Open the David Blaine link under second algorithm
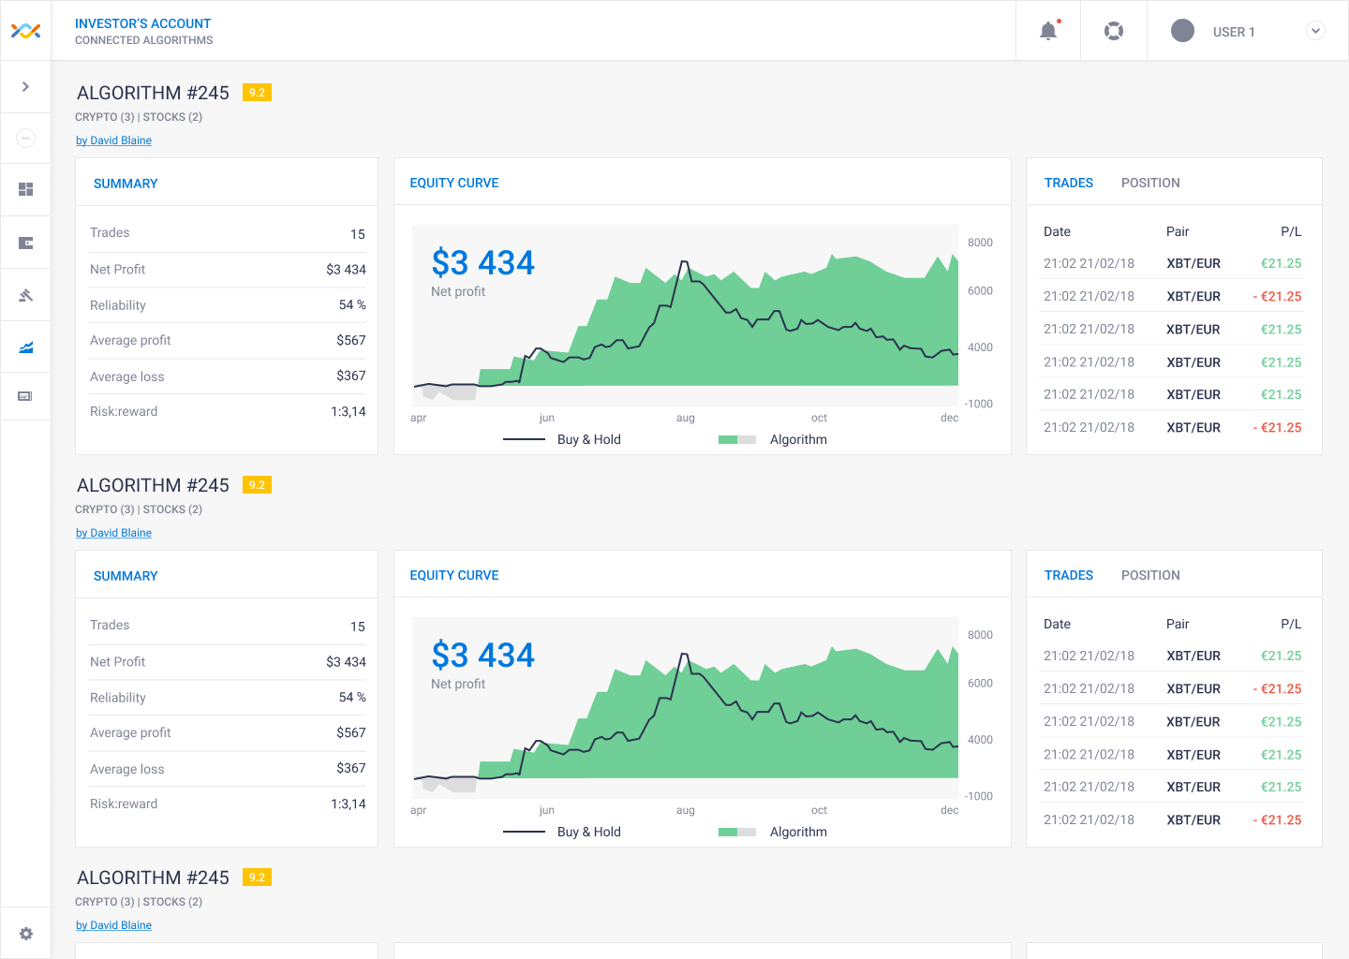Screen dimensions: 1349x959 113,533
